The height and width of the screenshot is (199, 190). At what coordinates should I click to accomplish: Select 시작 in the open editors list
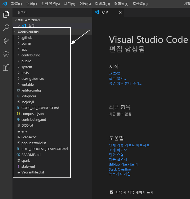[x=31, y=26]
